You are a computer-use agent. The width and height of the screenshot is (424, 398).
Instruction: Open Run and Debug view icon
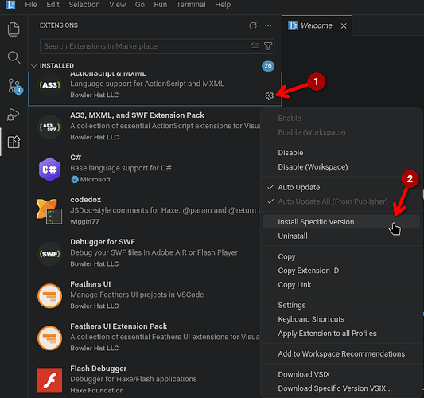coord(14,115)
